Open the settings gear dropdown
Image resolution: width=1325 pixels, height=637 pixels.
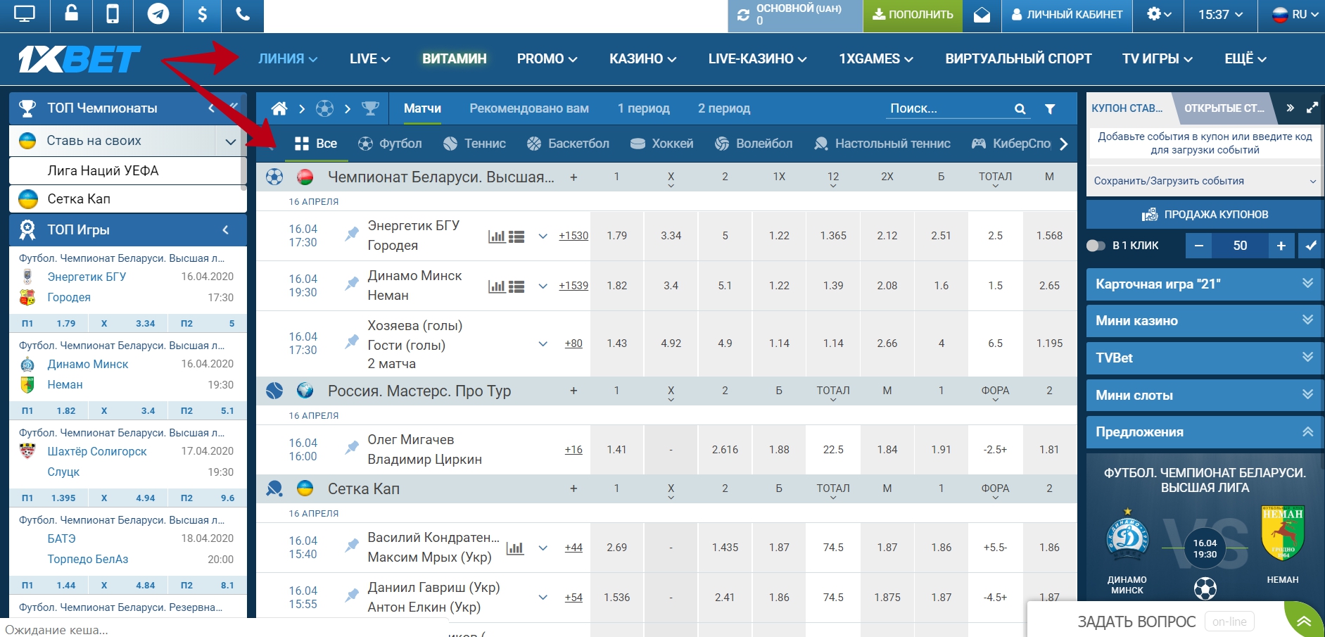[1158, 14]
